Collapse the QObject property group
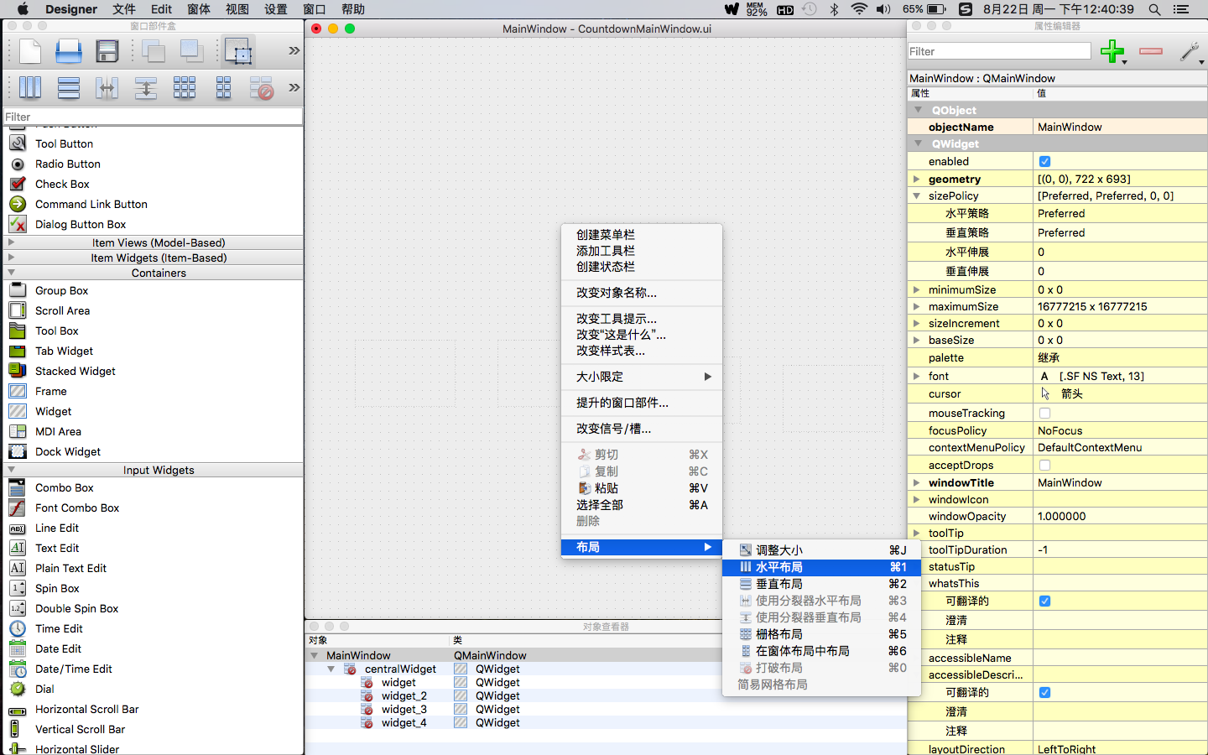 [x=918, y=110]
